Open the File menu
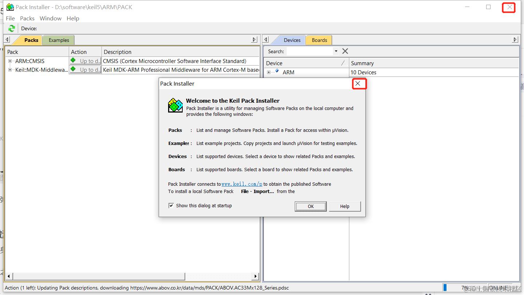This screenshot has height=295, width=524. point(11,18)
